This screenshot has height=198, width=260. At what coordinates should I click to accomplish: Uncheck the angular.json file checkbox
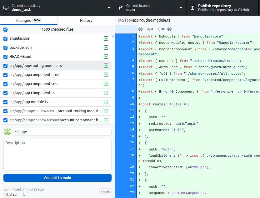coord(5,38)
